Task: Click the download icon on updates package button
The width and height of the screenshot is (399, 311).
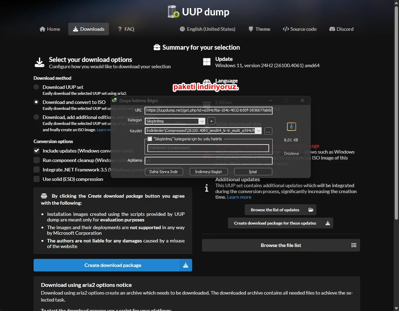Action: tap(328, 223)
